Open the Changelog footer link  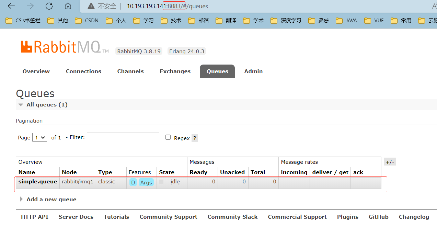pos(414,217)
